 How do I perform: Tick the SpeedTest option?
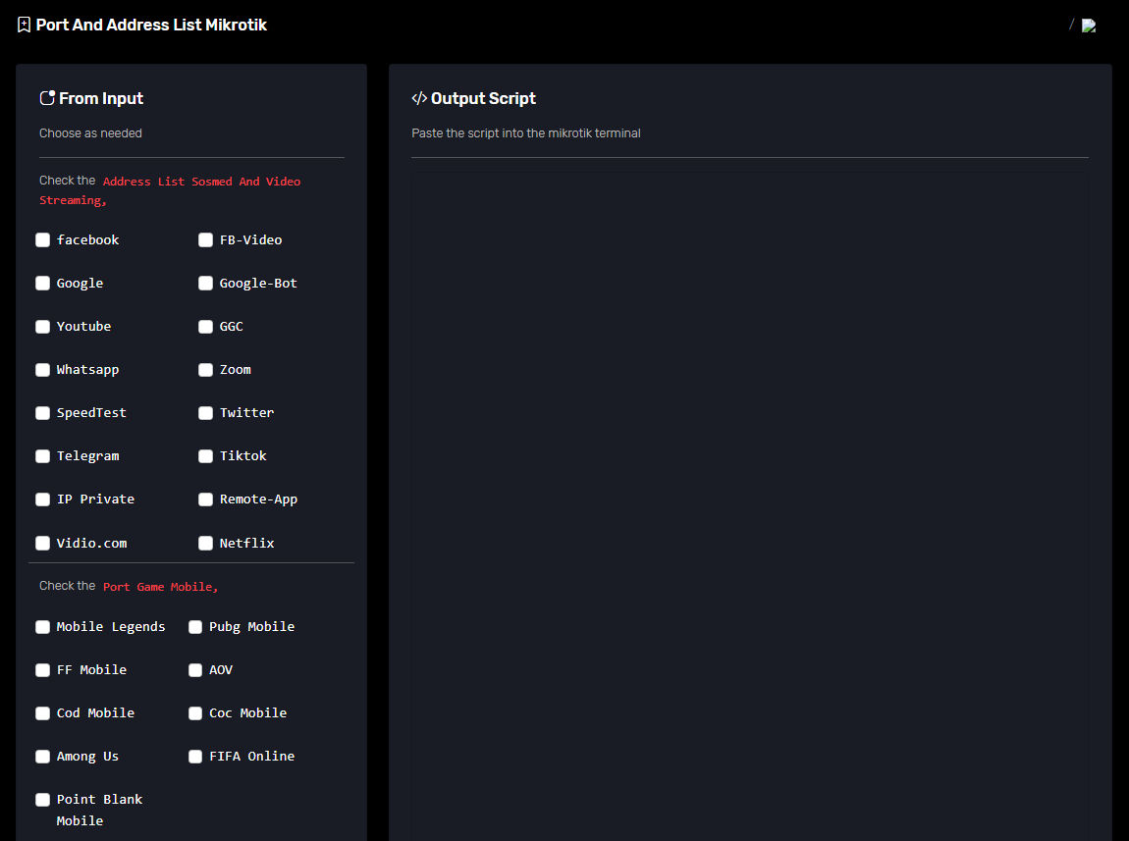(42, 412)
